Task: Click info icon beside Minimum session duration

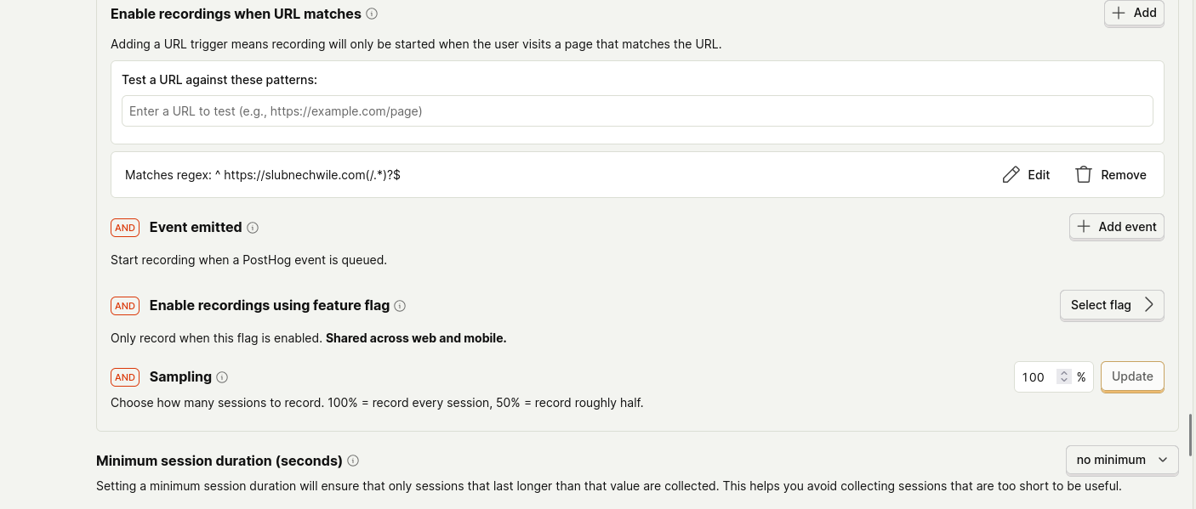Action: click(353, 461)
